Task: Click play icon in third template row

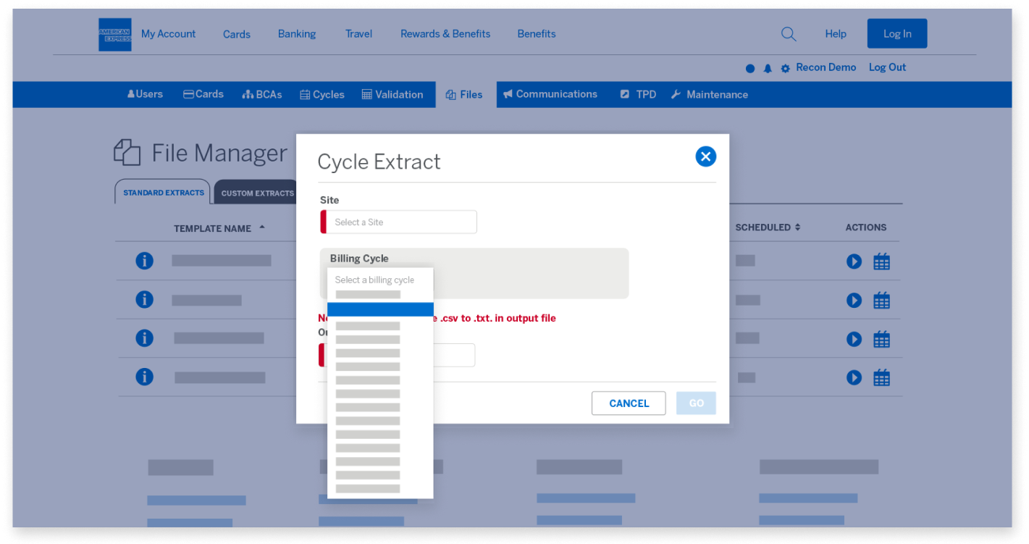Action: [854, 339]
